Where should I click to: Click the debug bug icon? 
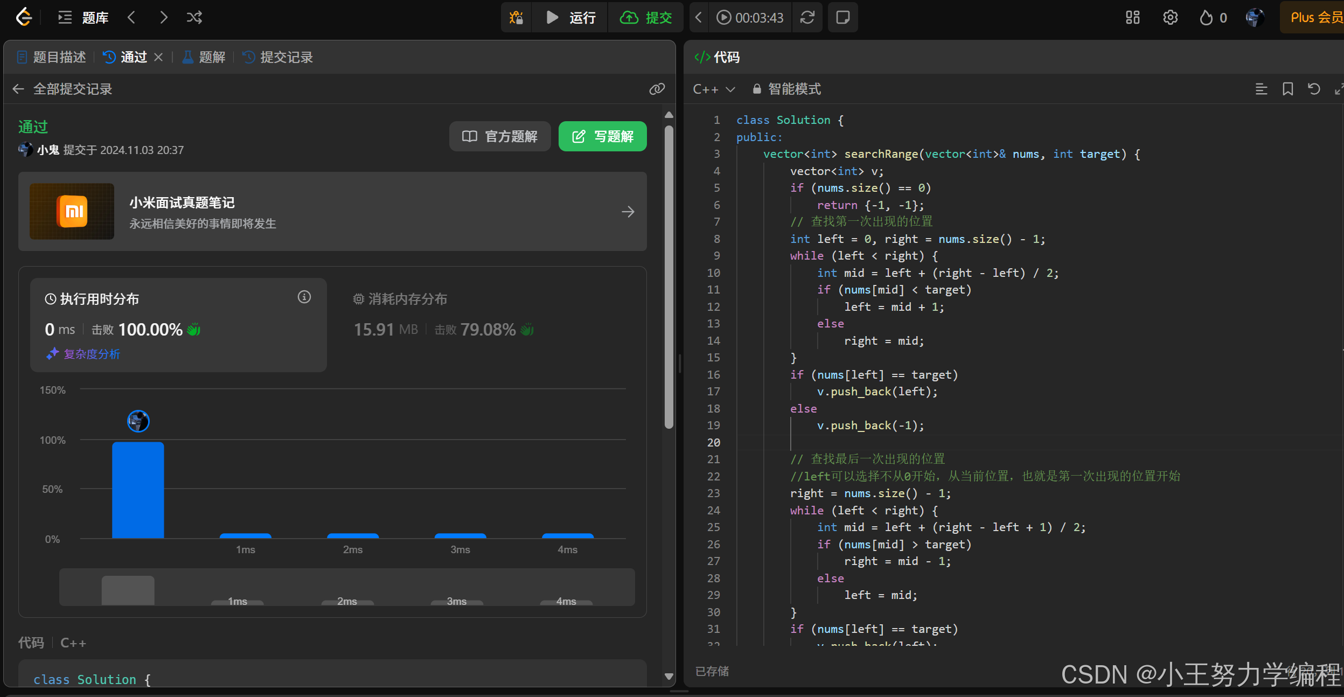point(516,18)
